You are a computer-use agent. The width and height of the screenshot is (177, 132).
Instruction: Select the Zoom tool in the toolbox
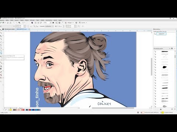1,39
